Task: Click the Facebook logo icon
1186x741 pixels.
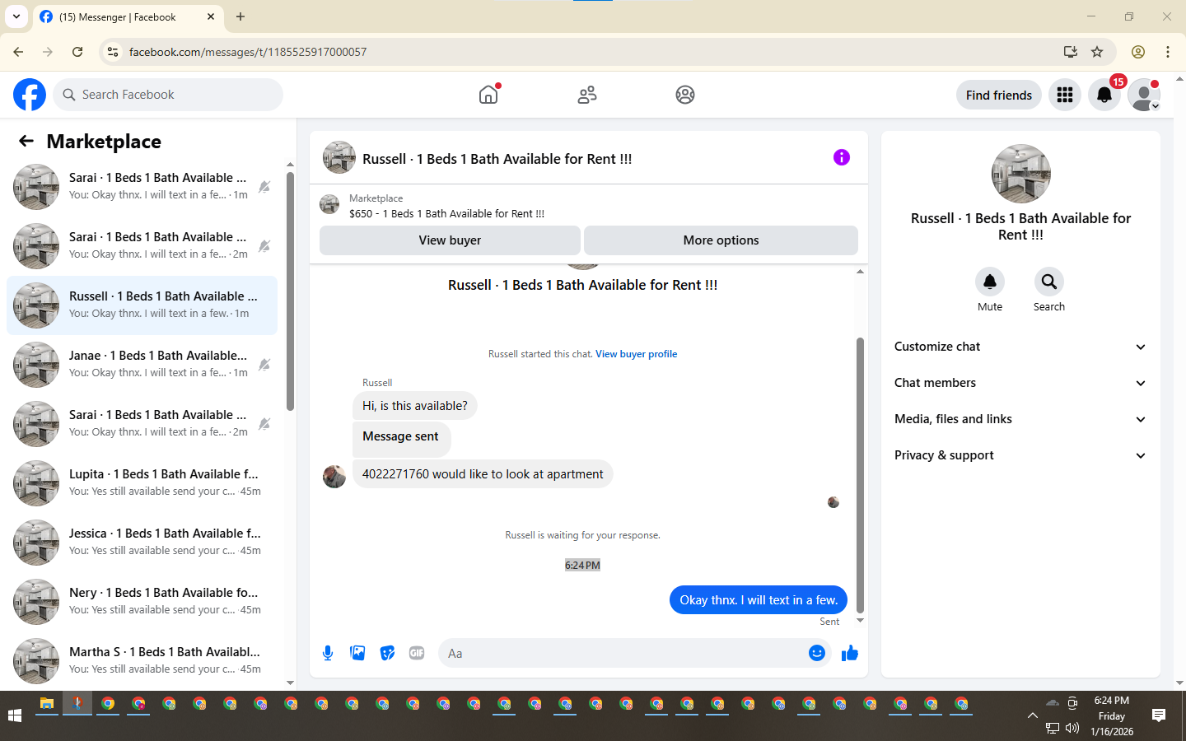Action: click(30, 95)
